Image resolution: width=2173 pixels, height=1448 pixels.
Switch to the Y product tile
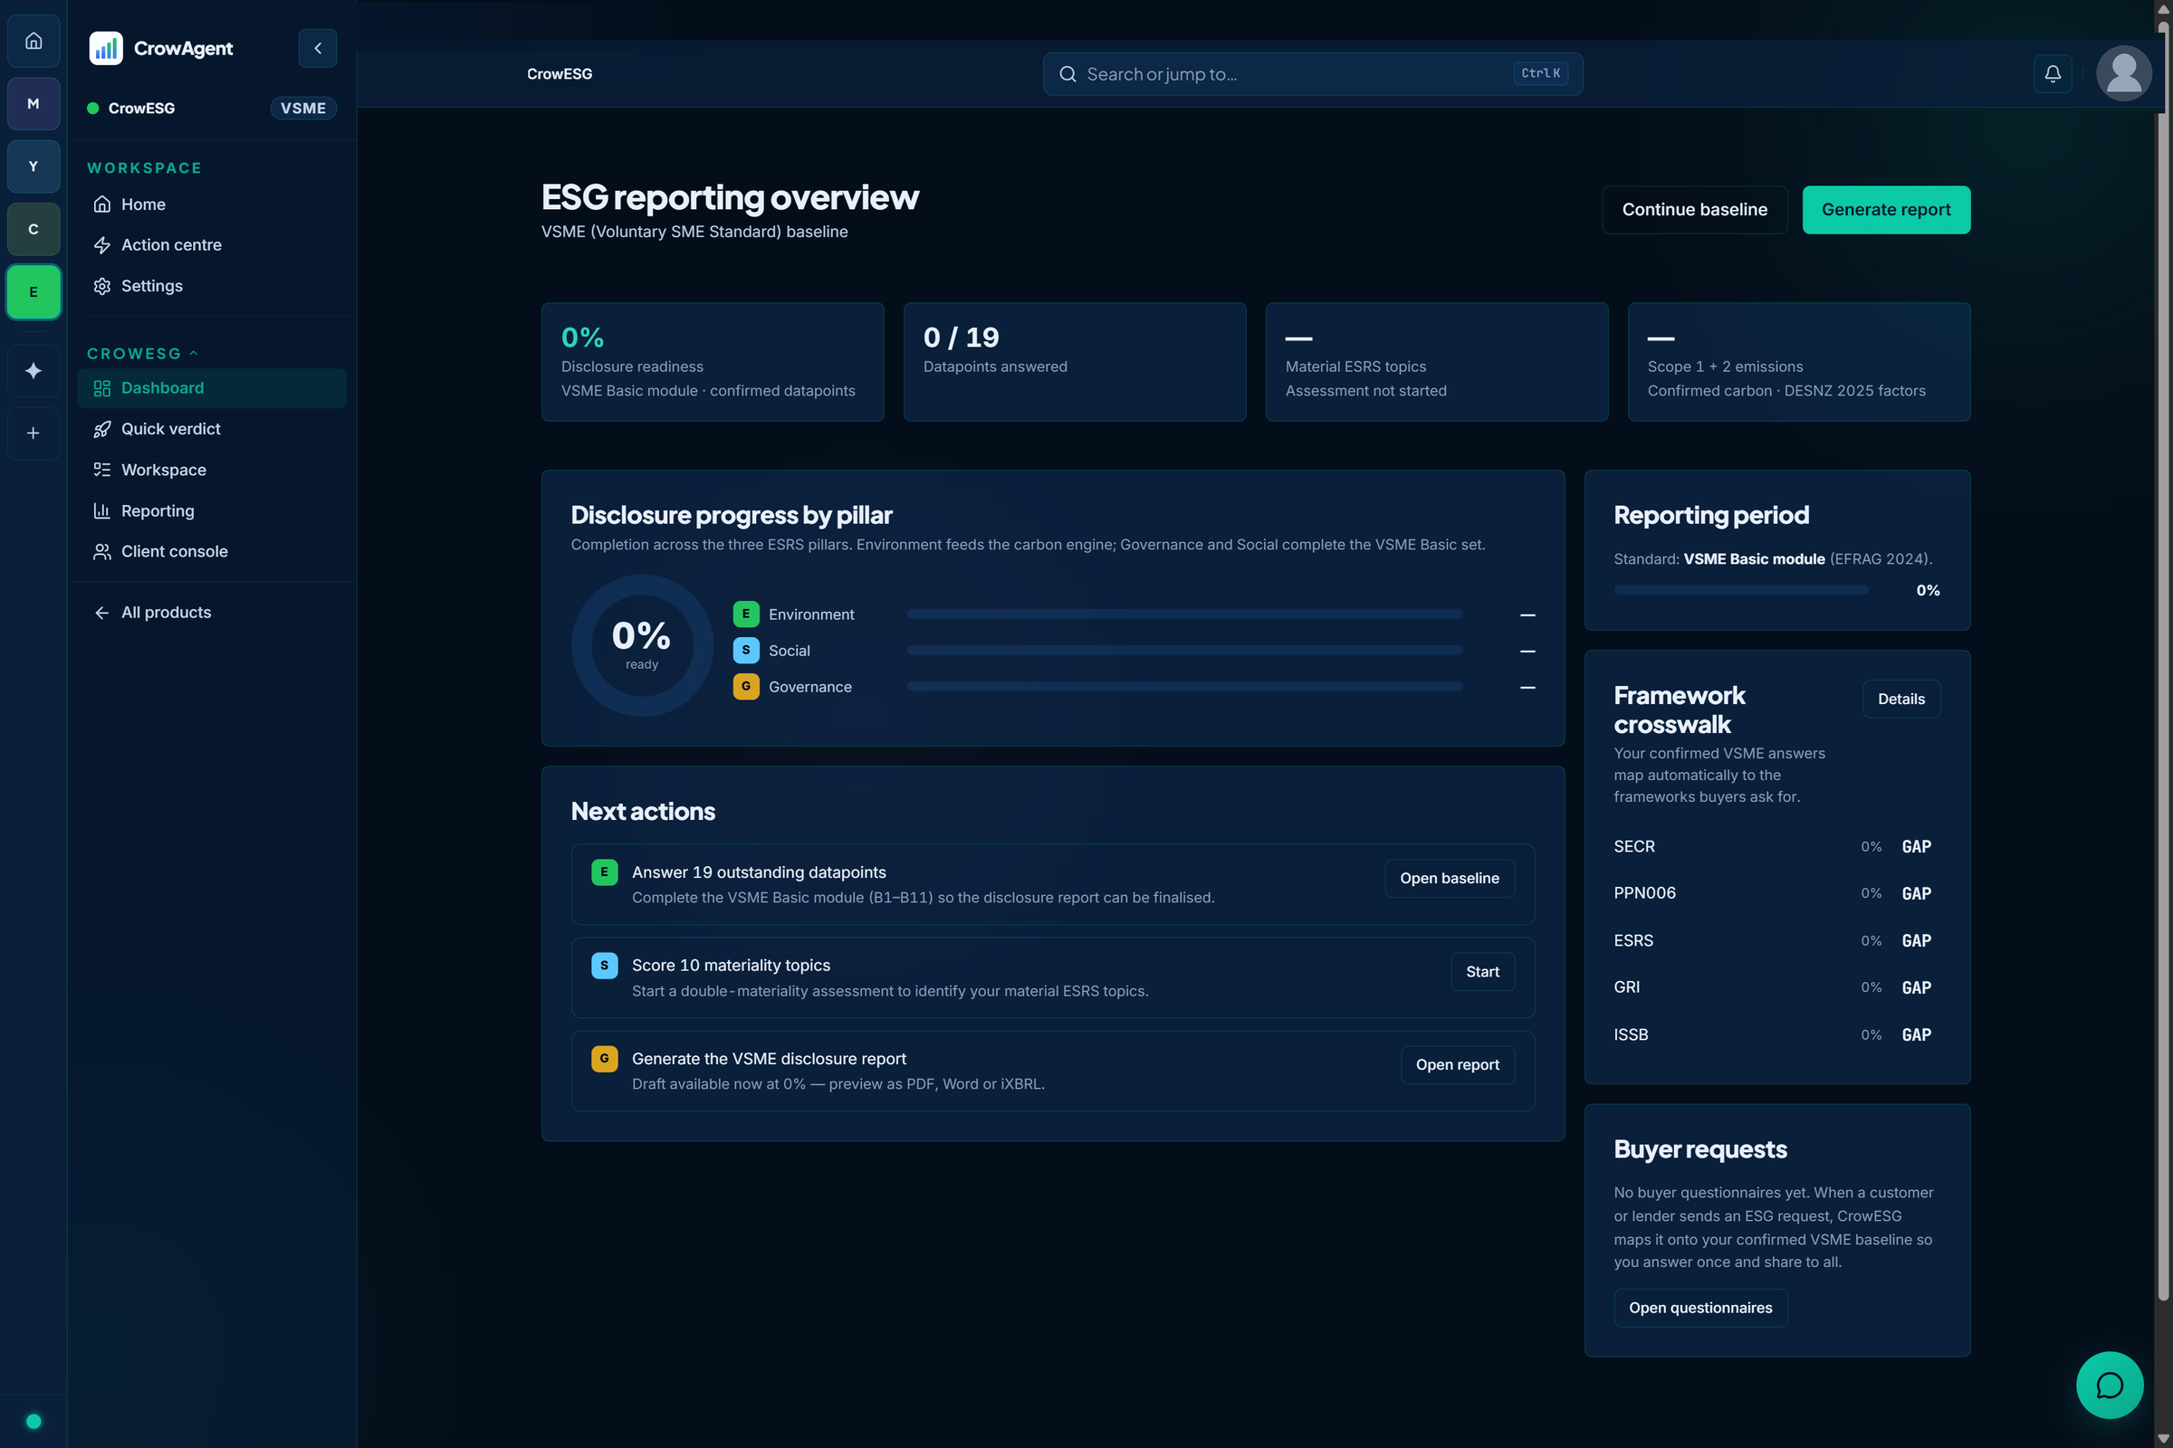coord(34,167)
